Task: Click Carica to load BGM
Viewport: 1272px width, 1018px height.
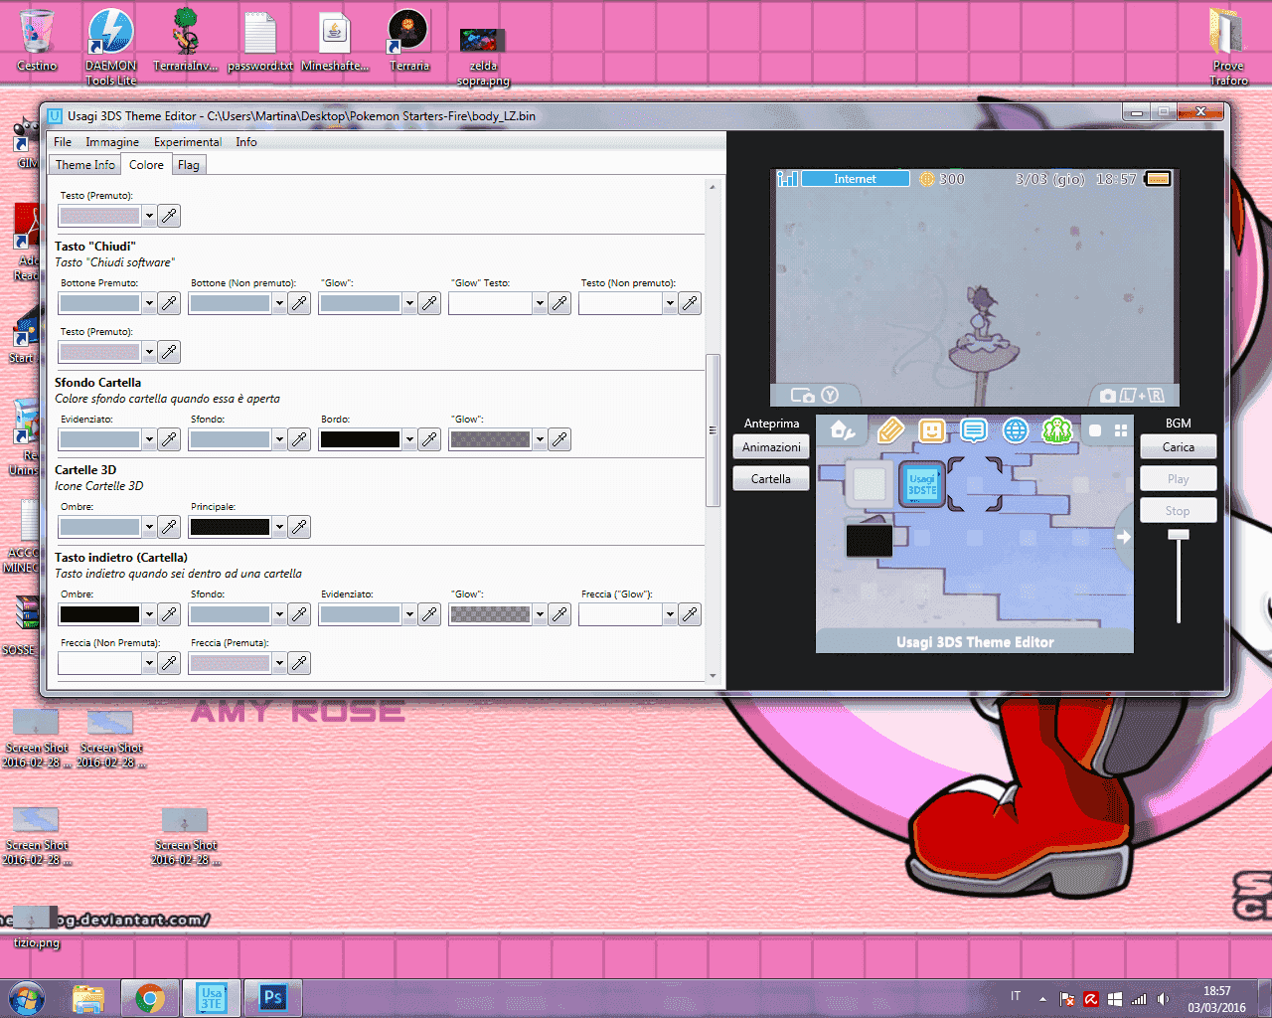Action: 1179,447
